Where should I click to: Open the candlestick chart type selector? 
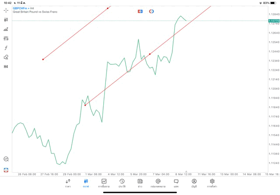pyautogui.click(x=6, y=20)
